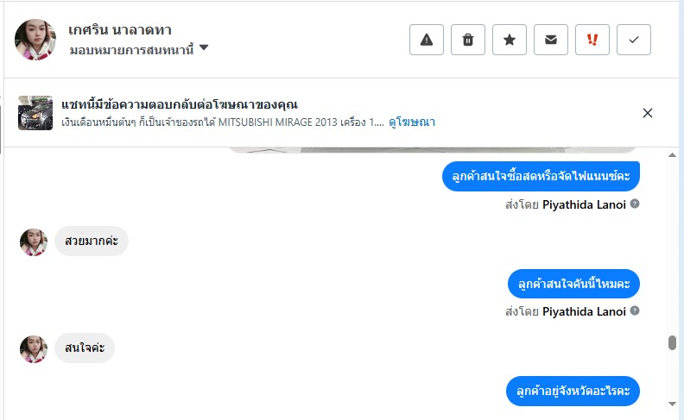Click the warning triangle spam icon
The height and width of the screenshot is (420, 684).
click(427, 40)
